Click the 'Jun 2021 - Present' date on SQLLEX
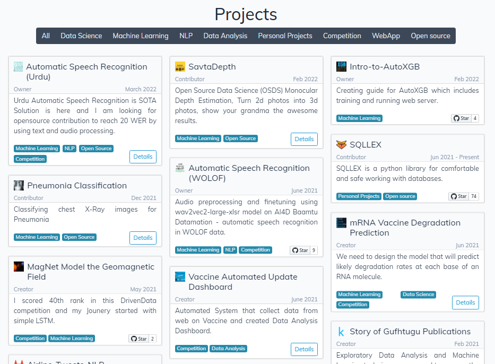 [455, 157]
